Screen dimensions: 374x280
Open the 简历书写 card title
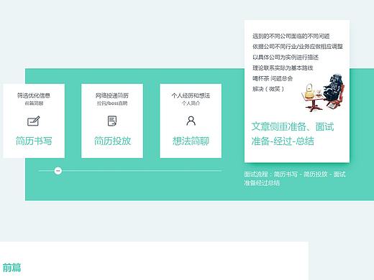point(34,141)
